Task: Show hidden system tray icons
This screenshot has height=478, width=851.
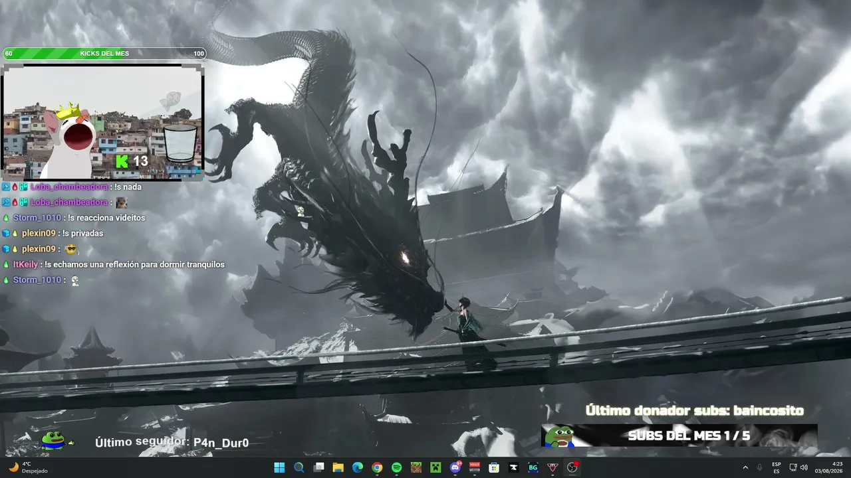Action: click(745, 467)
